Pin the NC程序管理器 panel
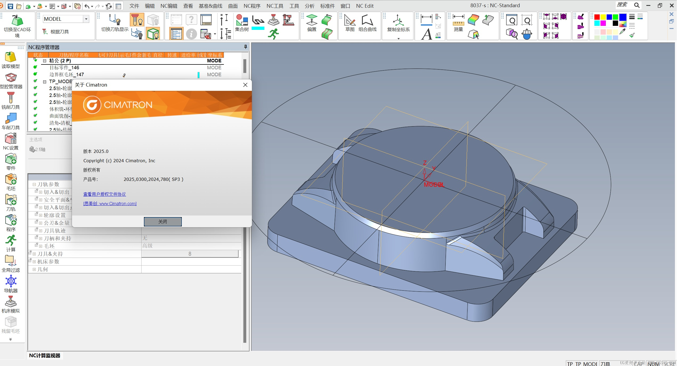The height and width of the screenshot is (366, 677). click(x=245, y=47)
